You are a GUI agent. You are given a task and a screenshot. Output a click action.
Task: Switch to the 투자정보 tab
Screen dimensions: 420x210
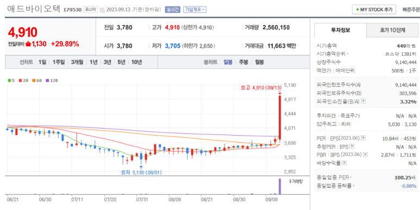point(340,30)
